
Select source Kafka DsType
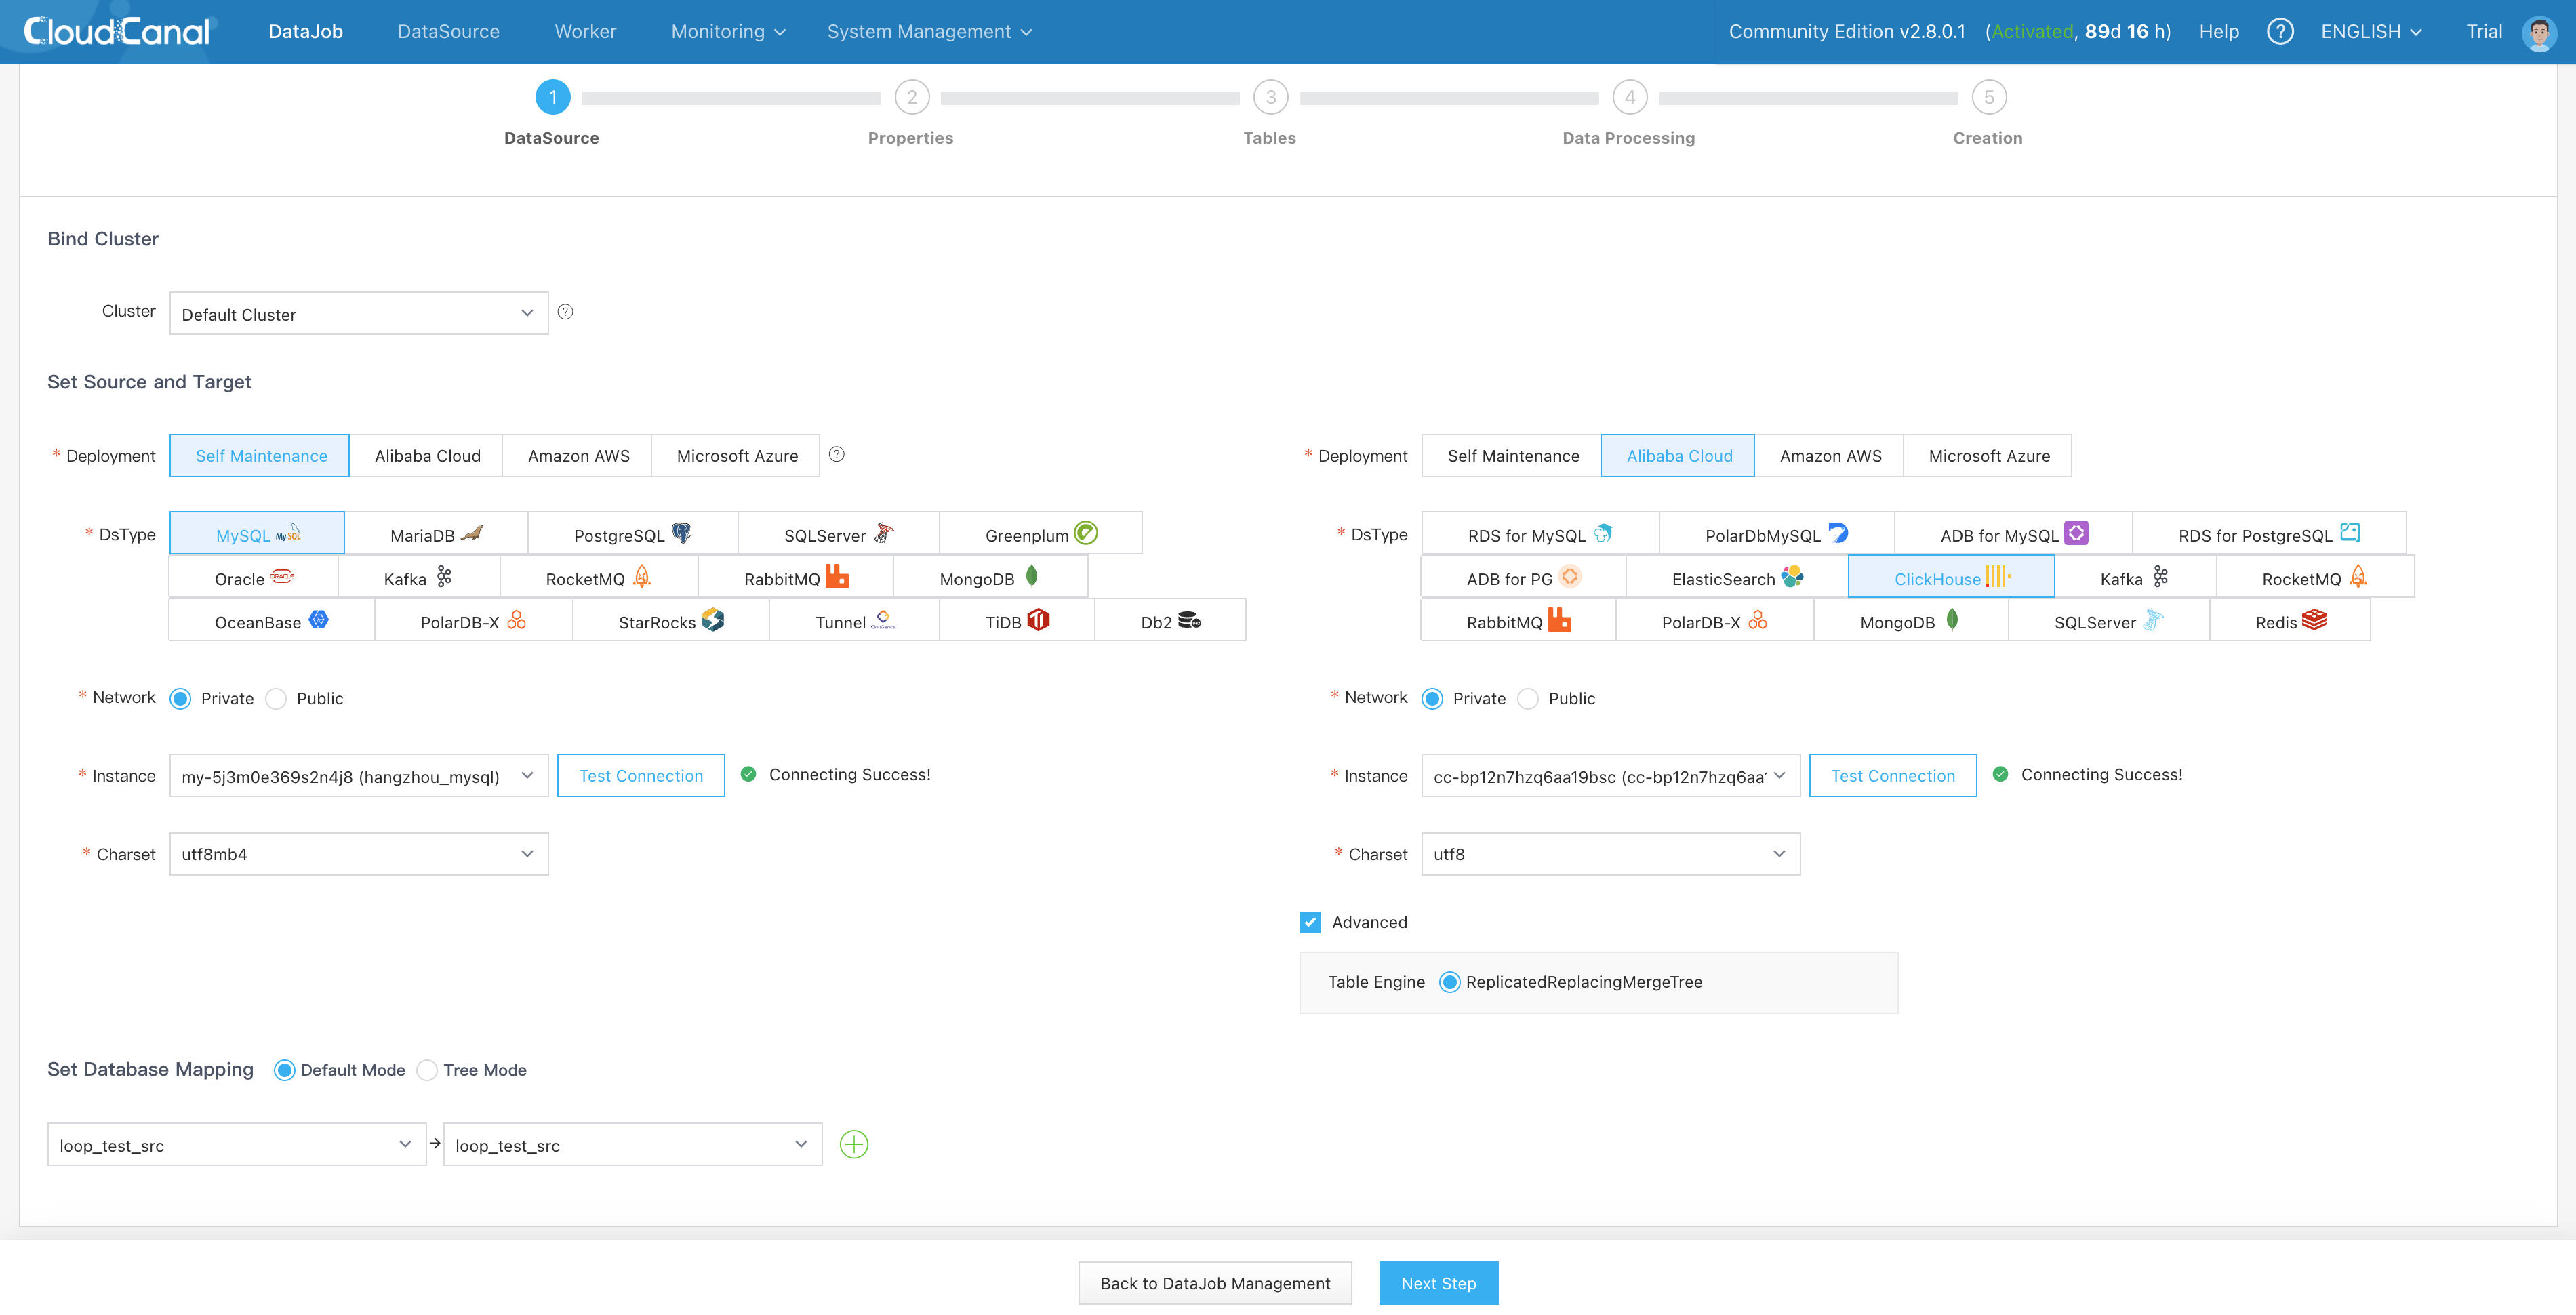click(418, 578)
